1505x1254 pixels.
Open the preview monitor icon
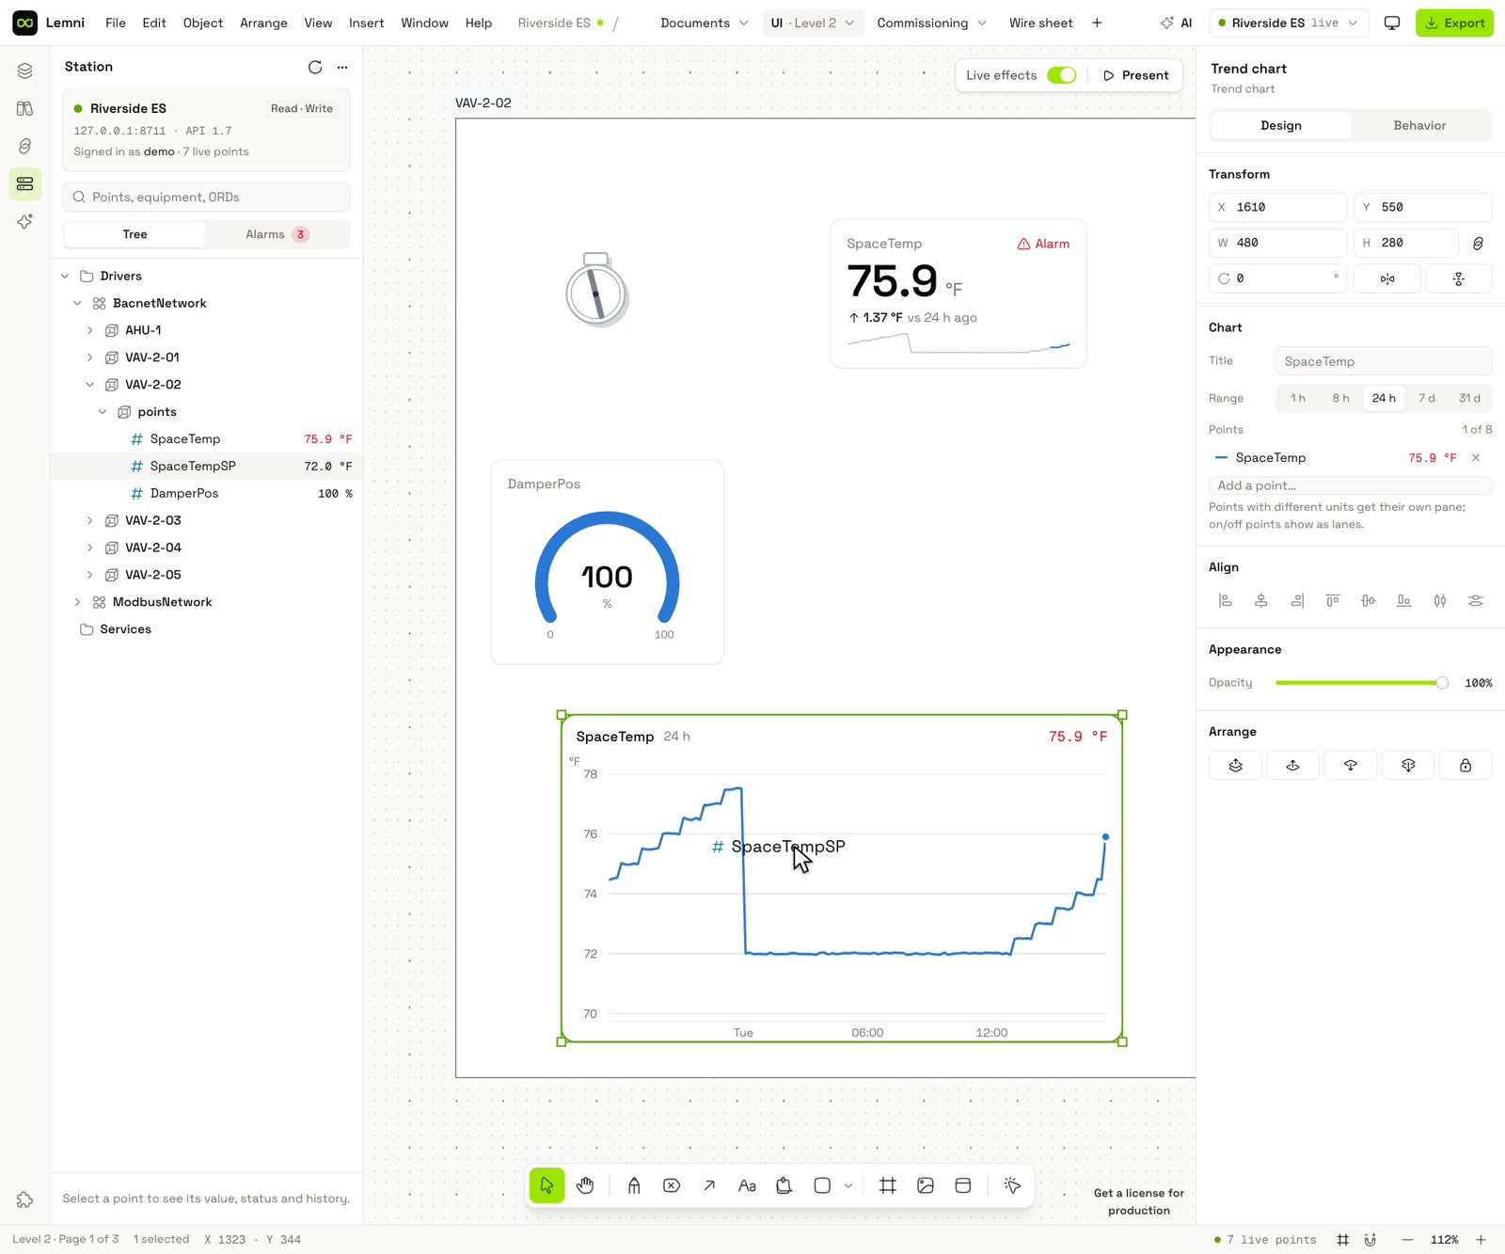pos(1392,23)
